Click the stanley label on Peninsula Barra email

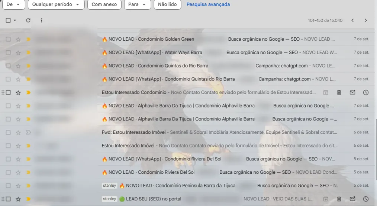(109, 185)
